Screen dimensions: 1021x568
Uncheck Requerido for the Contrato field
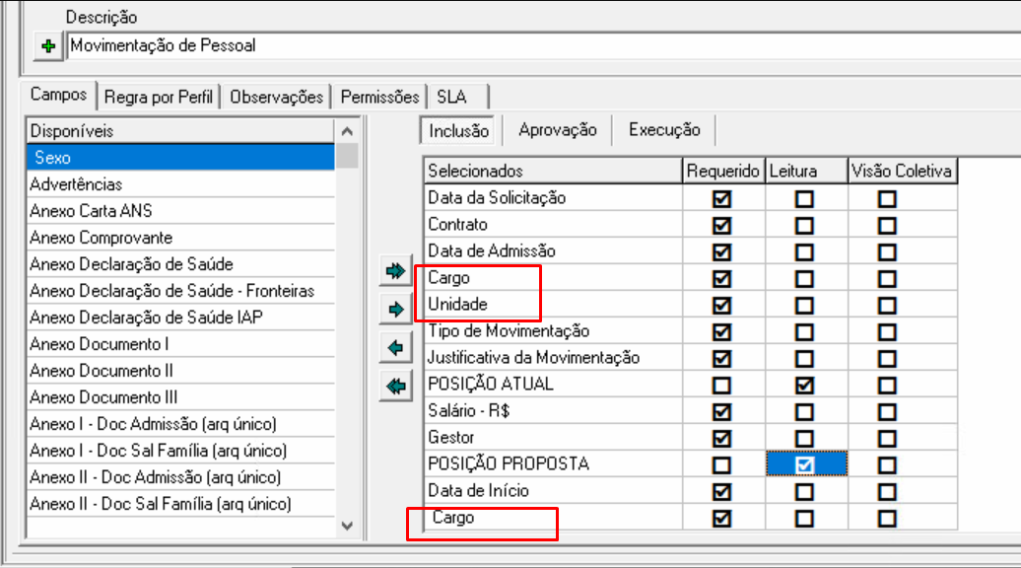pyautogui.click(x=722, y=225)
